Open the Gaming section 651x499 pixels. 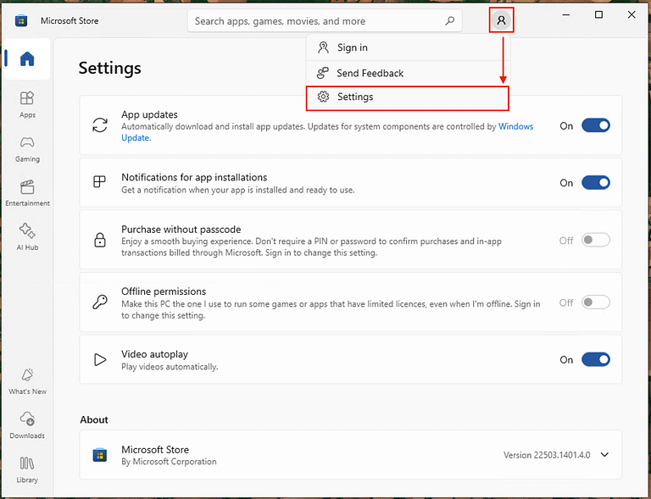click(x=27, y=148)
